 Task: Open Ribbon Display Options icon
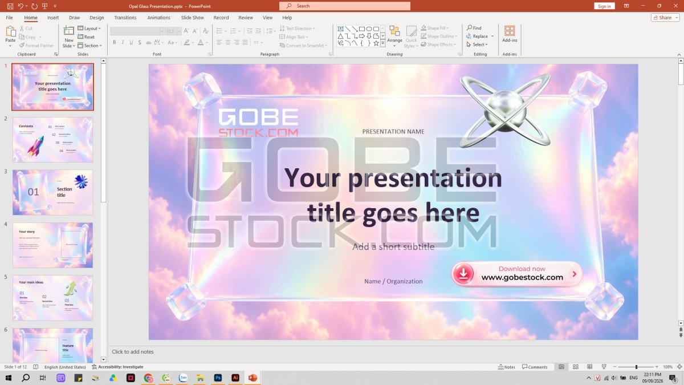(x=626, y=6)
